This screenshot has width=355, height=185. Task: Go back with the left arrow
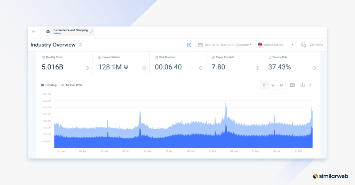click(x=34, y=32)
